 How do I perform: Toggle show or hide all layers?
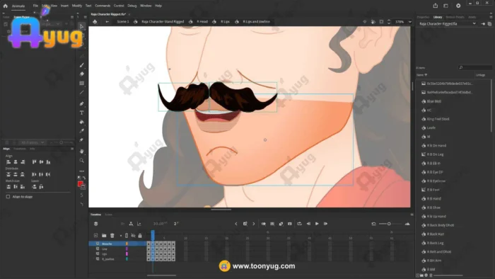point(133,235)
